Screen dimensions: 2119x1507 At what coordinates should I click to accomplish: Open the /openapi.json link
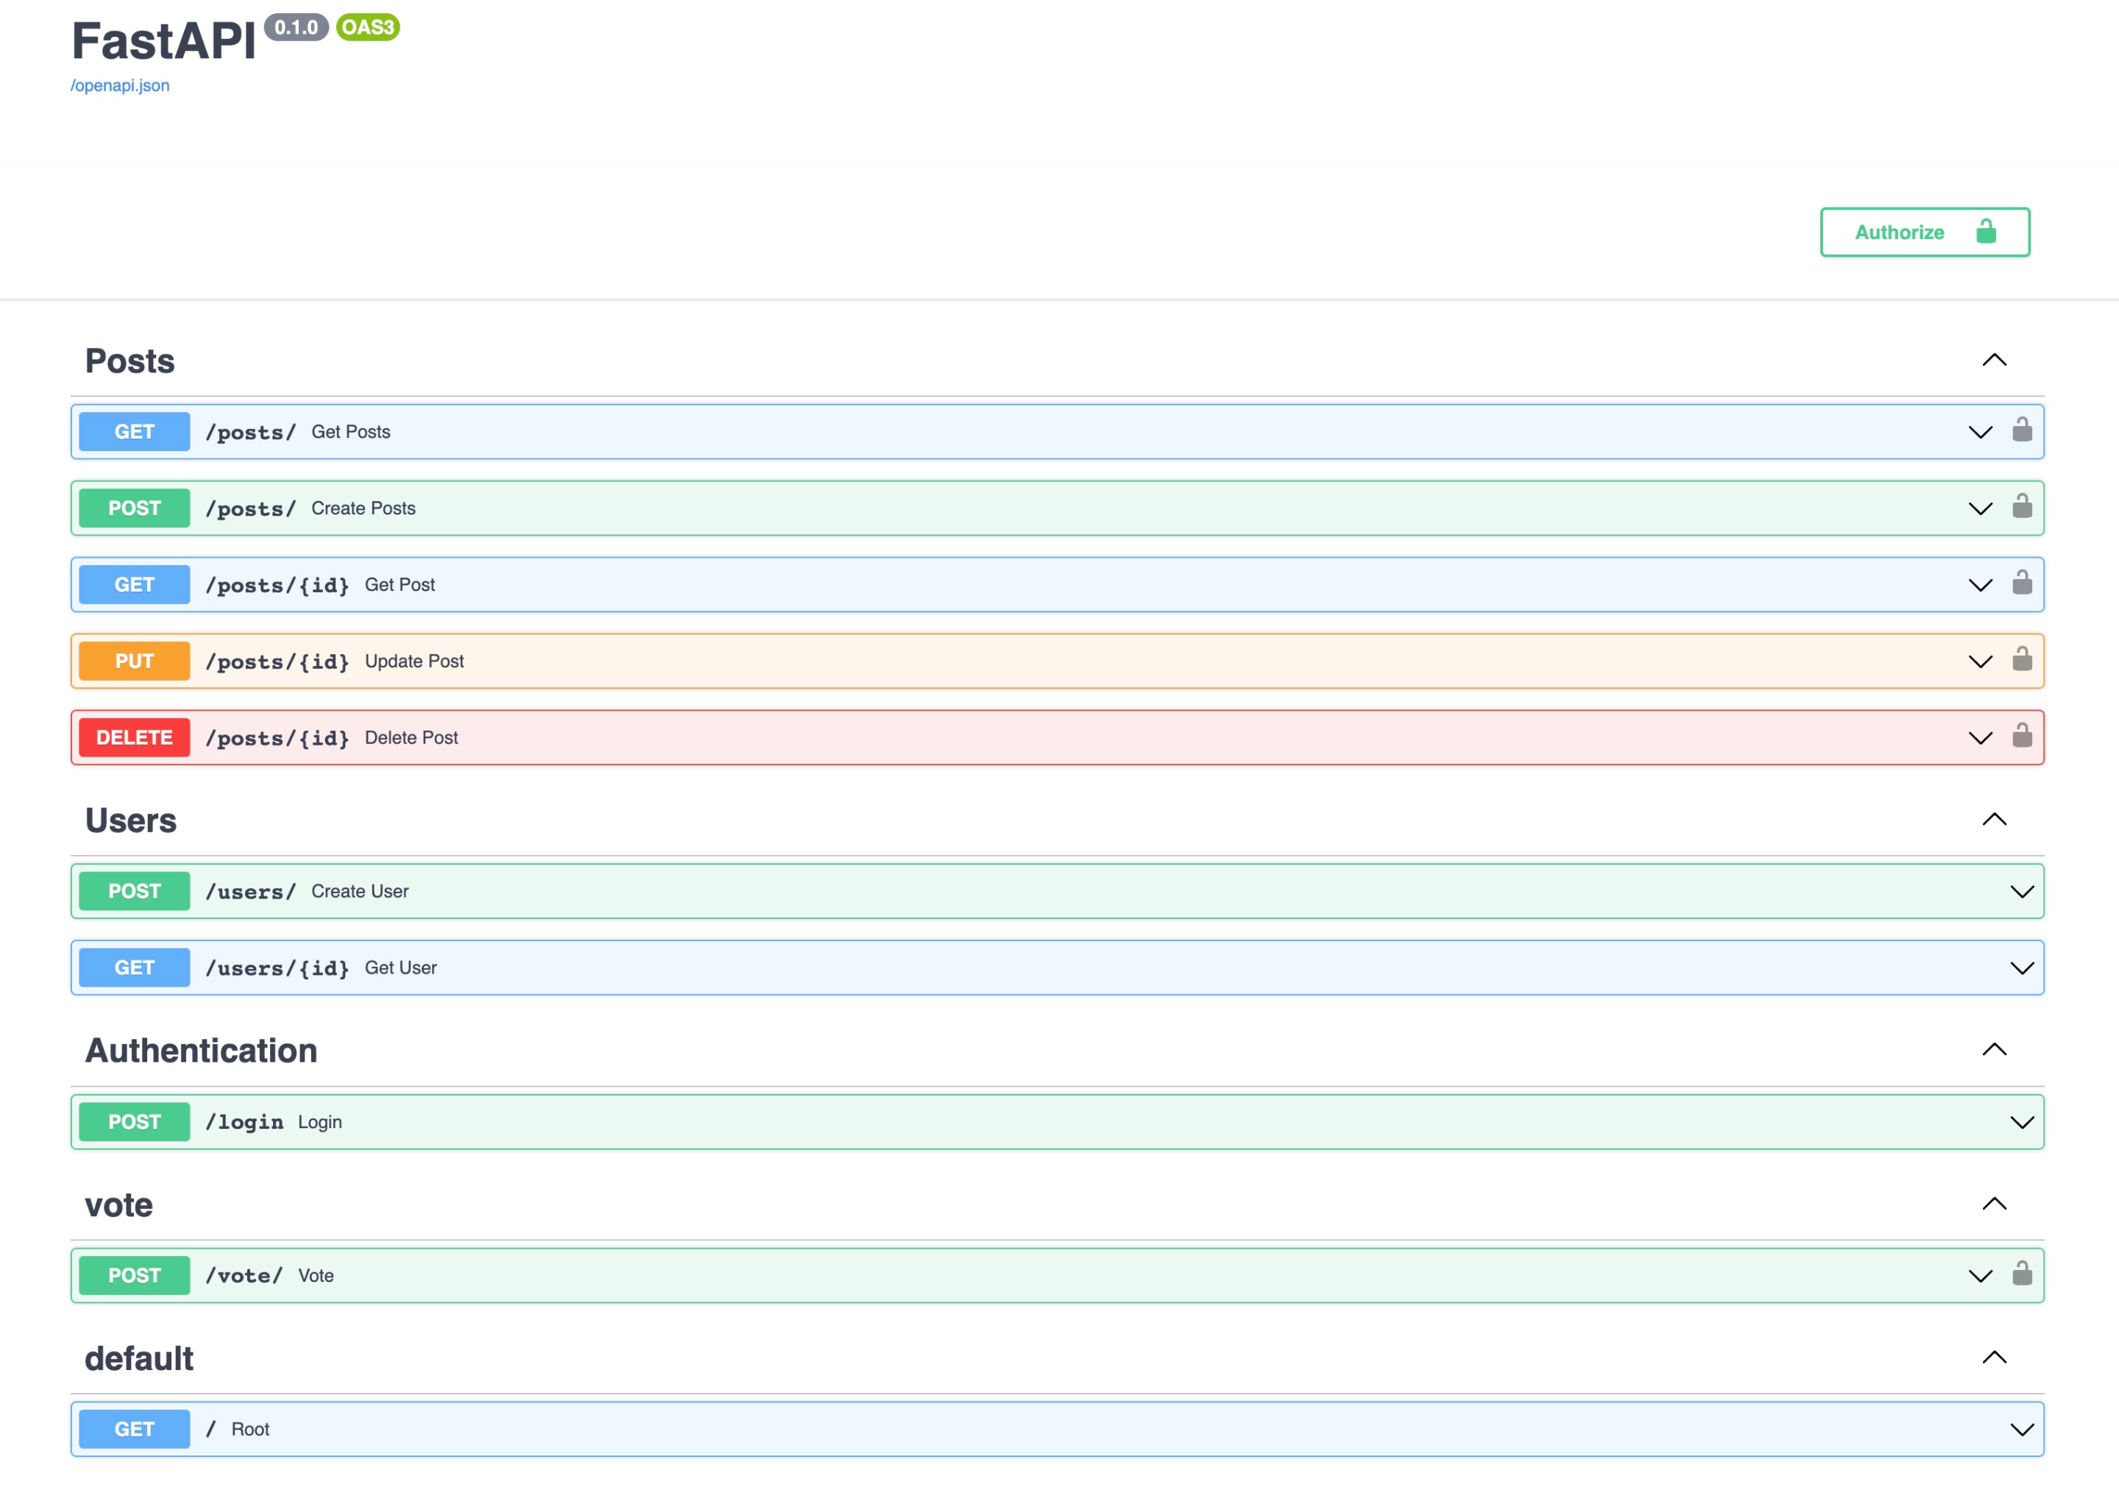click(x=120, y=85)
